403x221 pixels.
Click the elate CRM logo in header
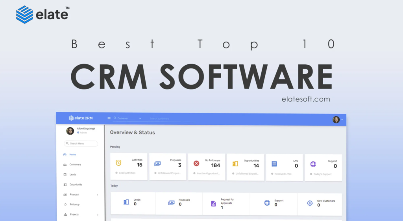pyautogui.click(x=80, y=118)
